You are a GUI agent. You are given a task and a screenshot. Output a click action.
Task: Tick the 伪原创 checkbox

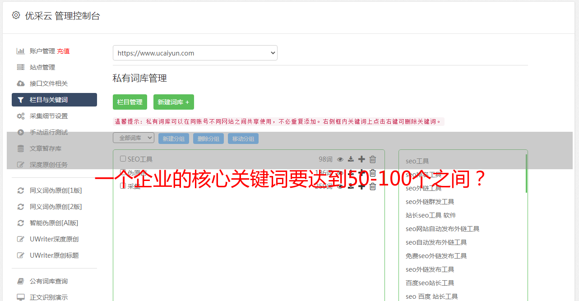[x=123, y=172]
